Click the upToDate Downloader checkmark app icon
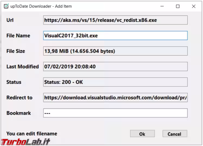This screenshot has width=203, height=146. 6,6
